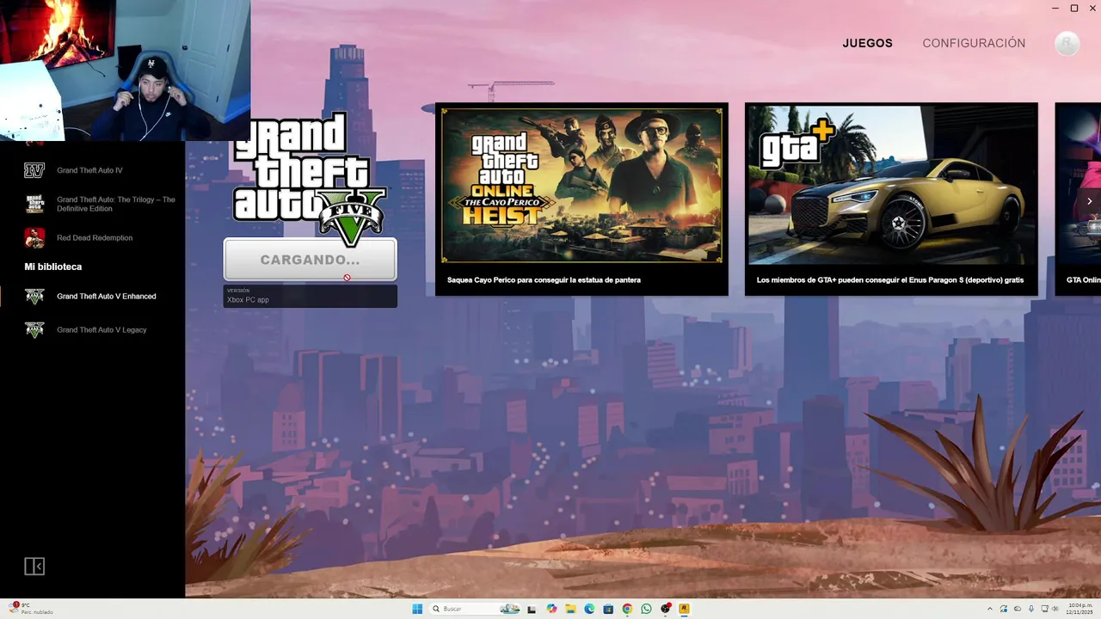Image resolution: width=1101 pixels, height=619 pixels.
Task: Open the clock showing 10:04 p.m.
Action: tap(1079, 609)
